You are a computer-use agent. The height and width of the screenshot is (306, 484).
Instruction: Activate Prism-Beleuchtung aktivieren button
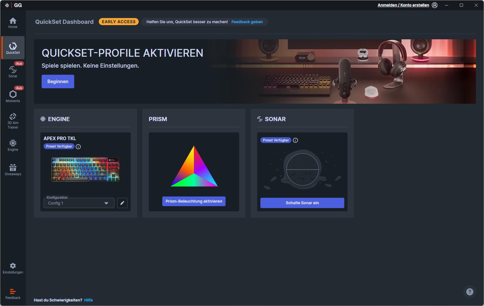(194, 201)
